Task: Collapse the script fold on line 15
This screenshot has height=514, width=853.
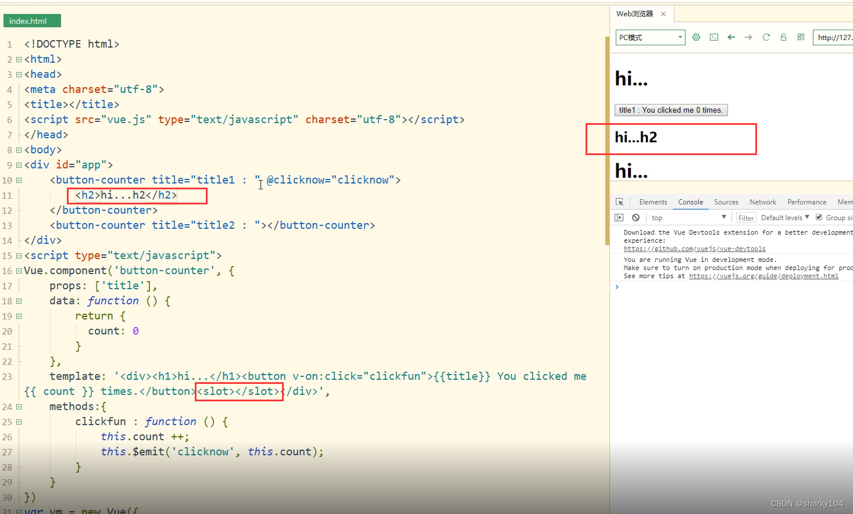Action: [19, 256]
